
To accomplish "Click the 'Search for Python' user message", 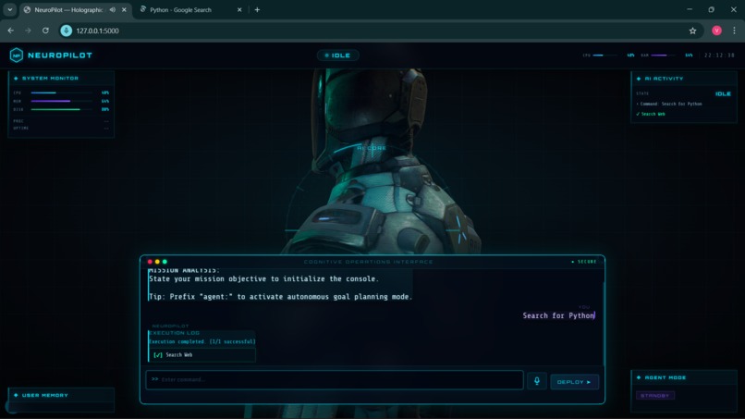I will 558,315.
